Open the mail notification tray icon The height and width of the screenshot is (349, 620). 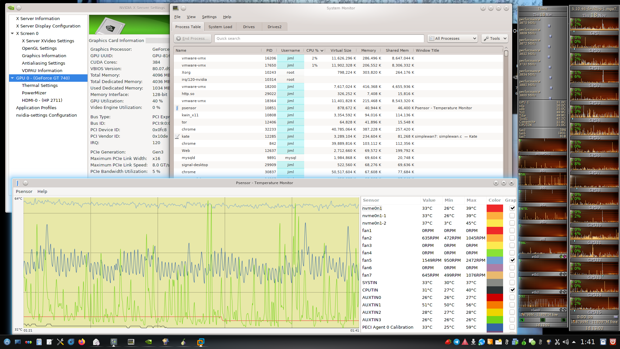[x=499, y=342]
